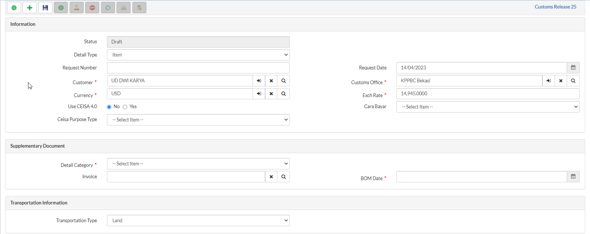Click the green back arrow toolbar button
This screenshot has width=590, height=234.
pos(14,8)
